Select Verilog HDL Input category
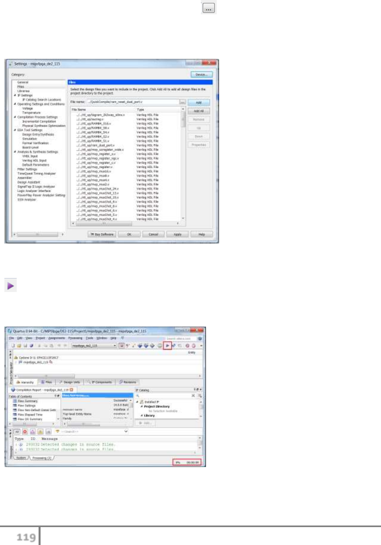Image resolution: width=381 pixels, height=545 pixels. point(34,161)
